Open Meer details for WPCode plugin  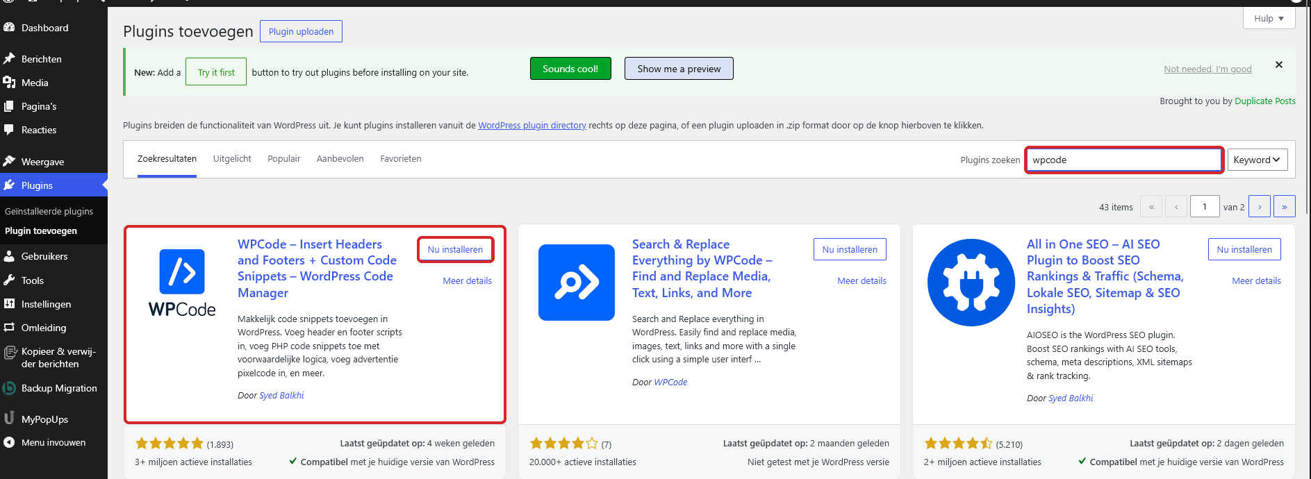(x=468, y=280)
